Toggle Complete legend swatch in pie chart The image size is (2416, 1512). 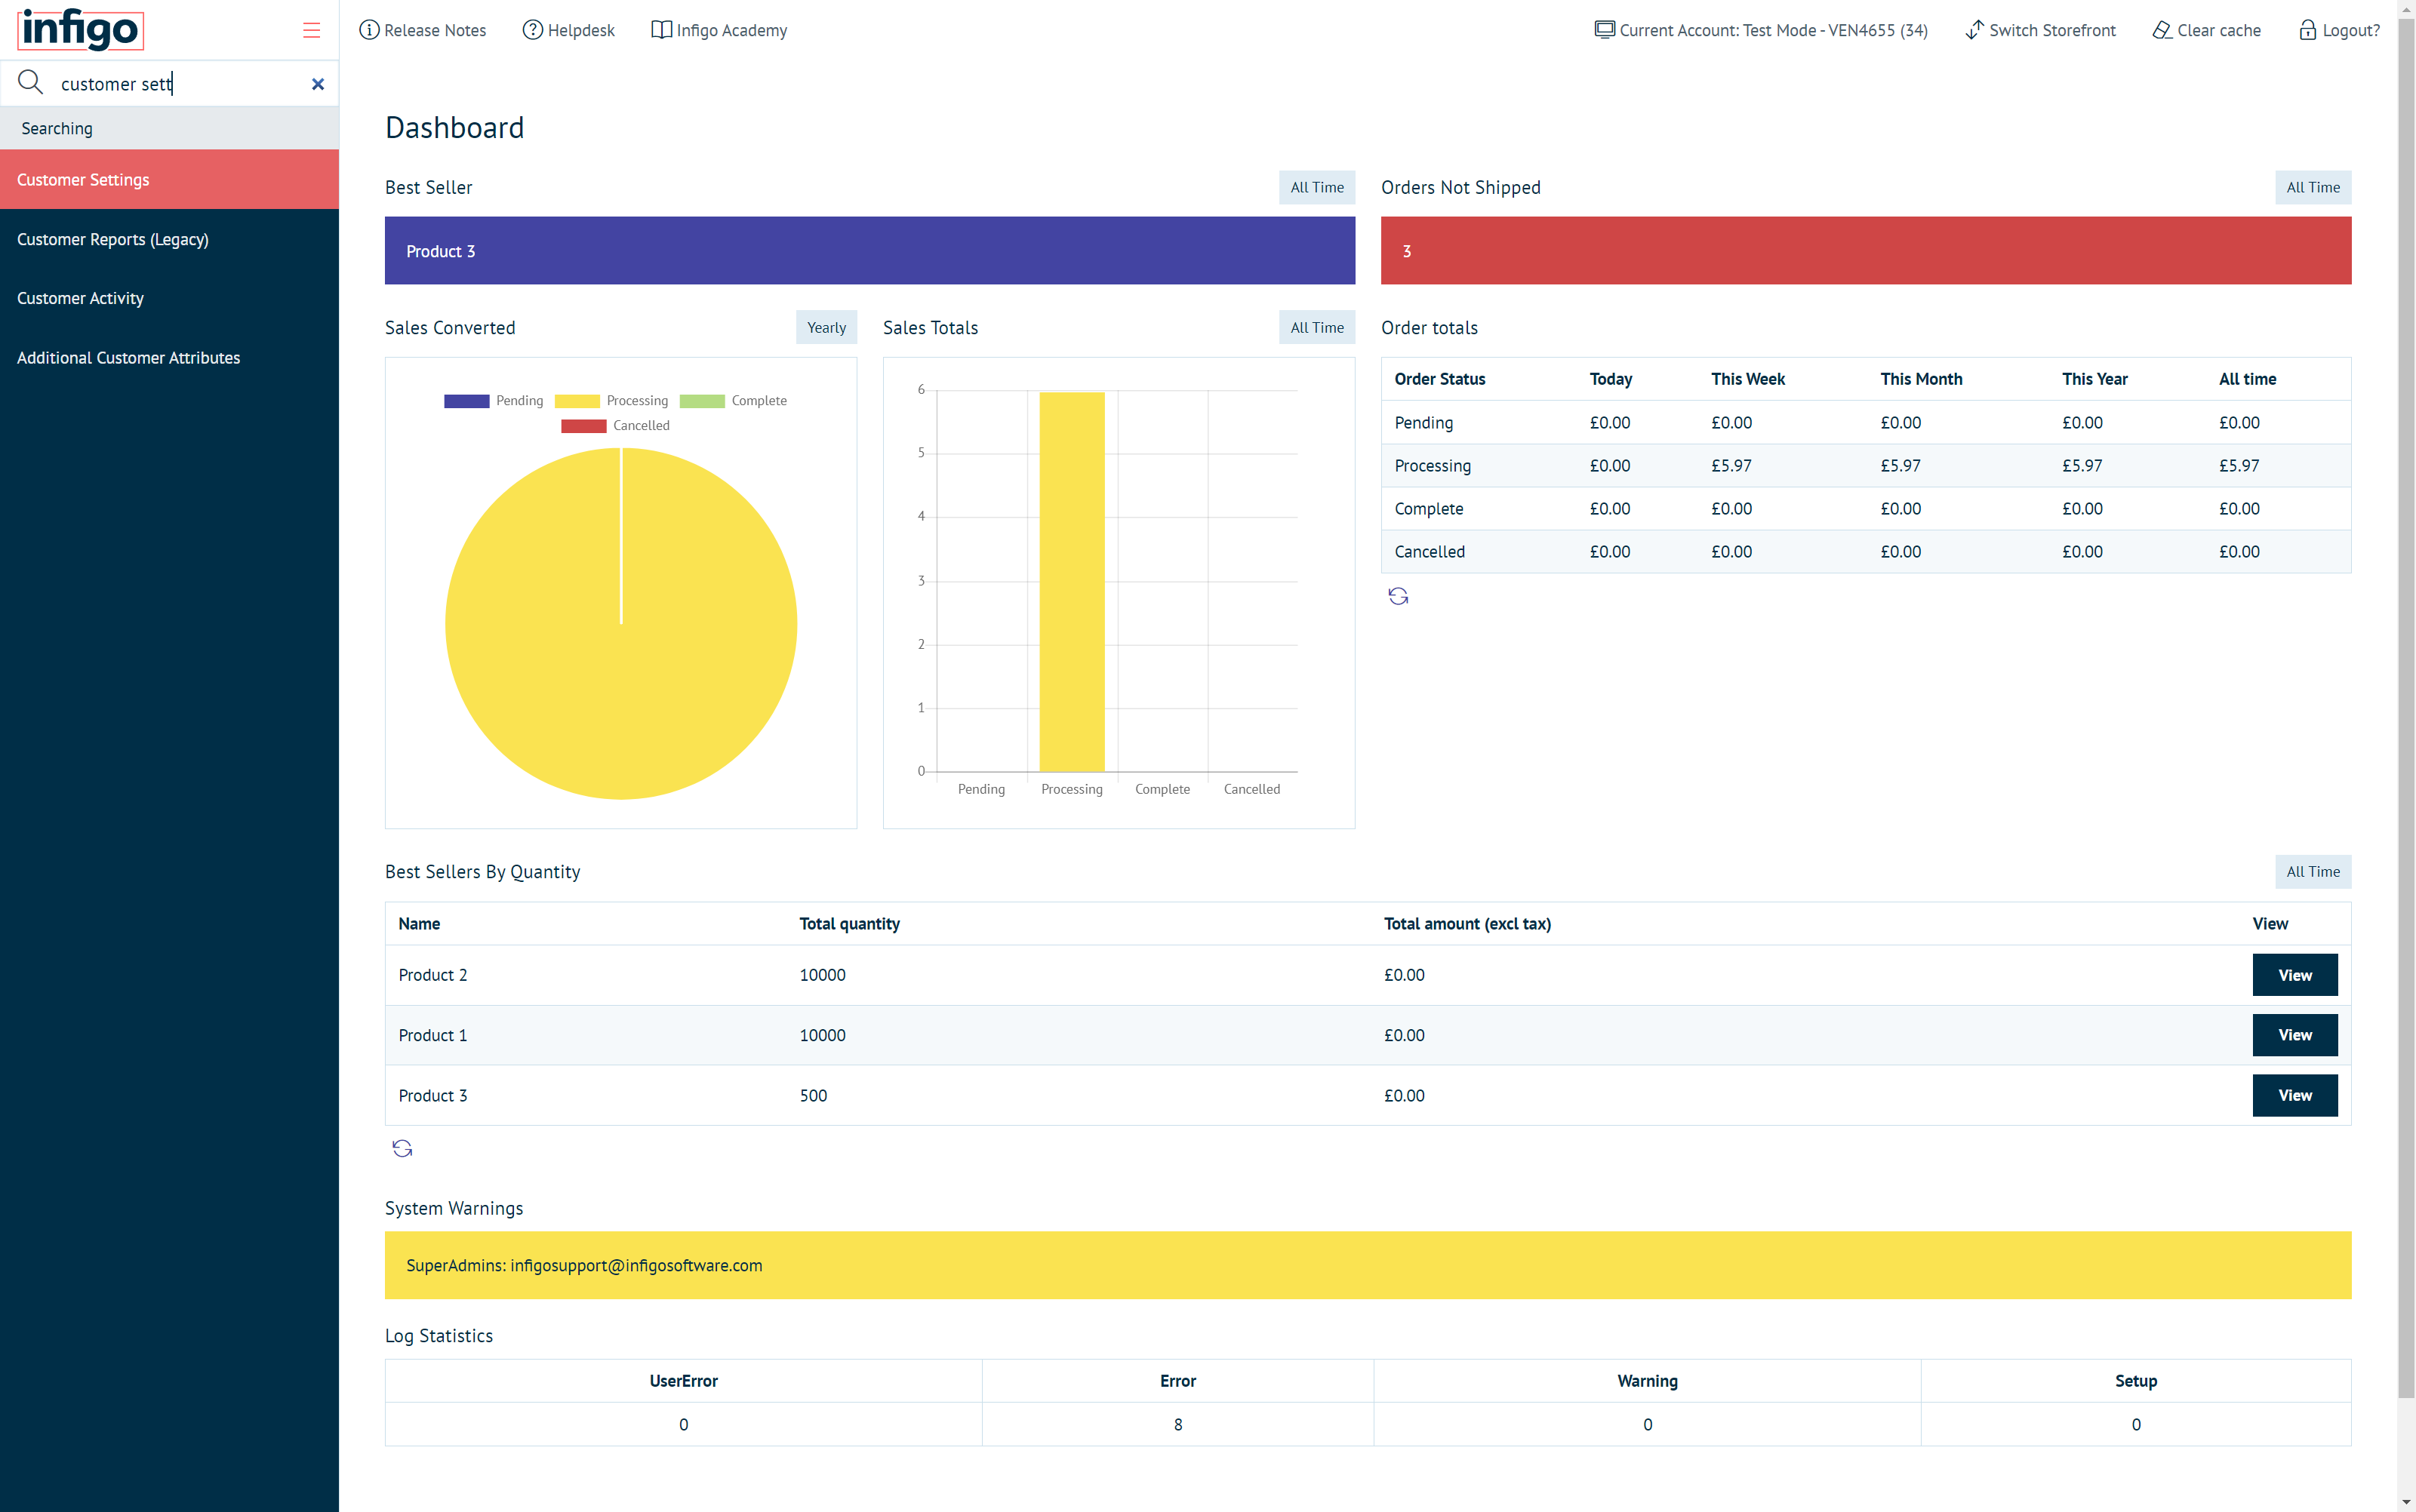(x=702, y=401)
